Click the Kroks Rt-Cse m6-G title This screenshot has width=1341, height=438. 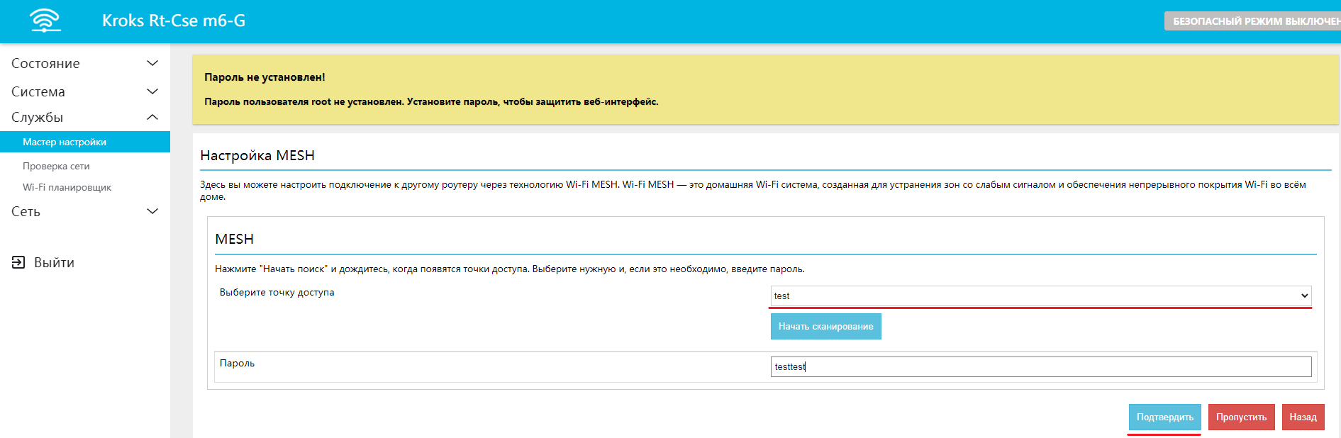coord(174,21)
